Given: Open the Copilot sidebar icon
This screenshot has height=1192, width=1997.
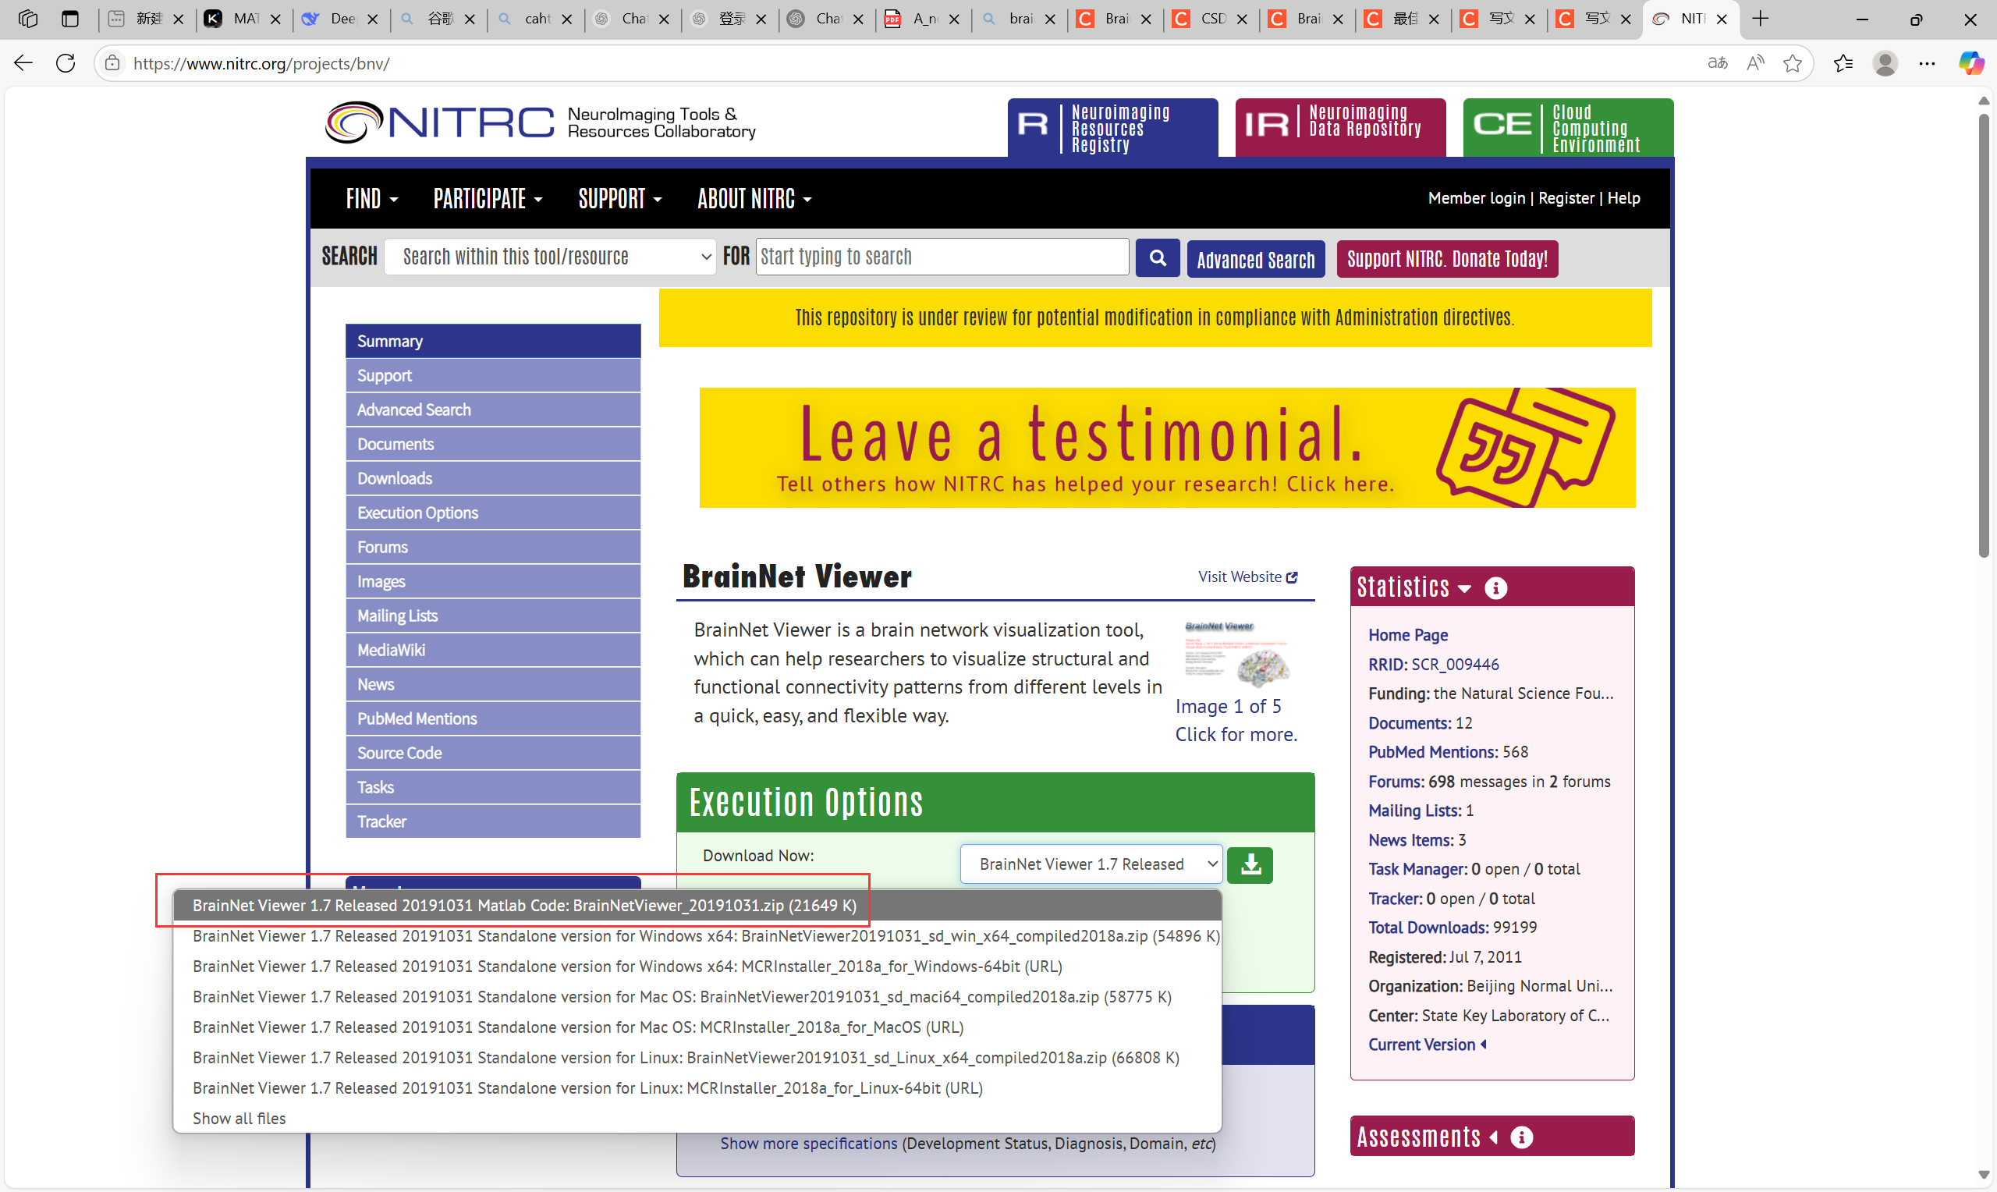Looking at the screenshot, I should [x=1970, y=63].
